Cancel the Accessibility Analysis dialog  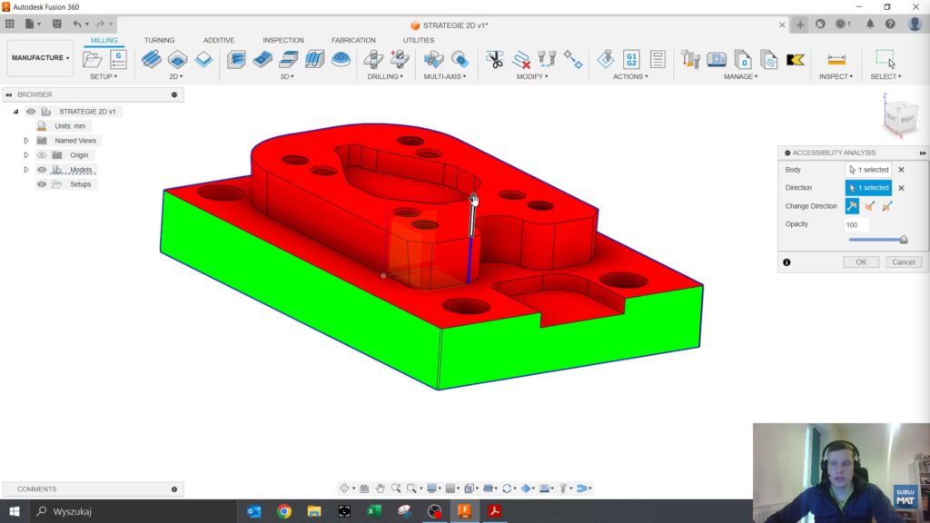pyautogui.click(x=903, y=261)
